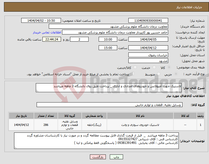The width and height of the screenshot is (209, 164).
Task: Select the کالا/خدمت radio button
Action: point(135,67)
